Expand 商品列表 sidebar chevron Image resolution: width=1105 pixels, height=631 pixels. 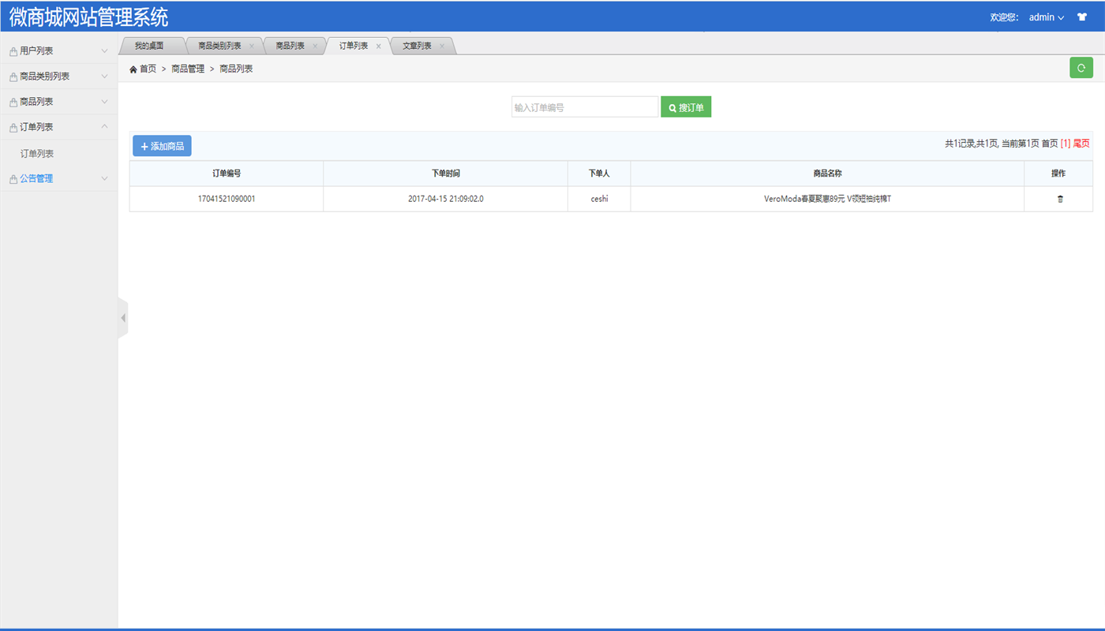[104, 102]
